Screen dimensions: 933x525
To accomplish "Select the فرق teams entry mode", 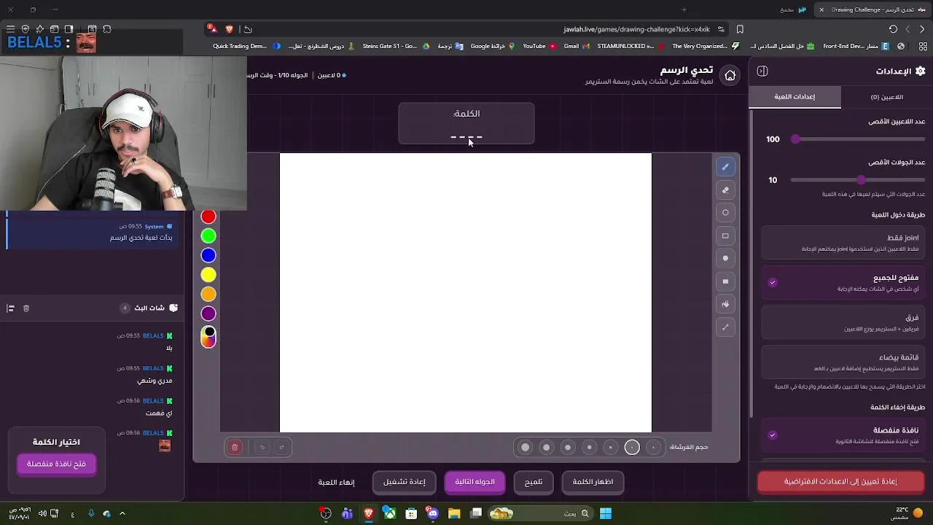I will tap(844, 323).
